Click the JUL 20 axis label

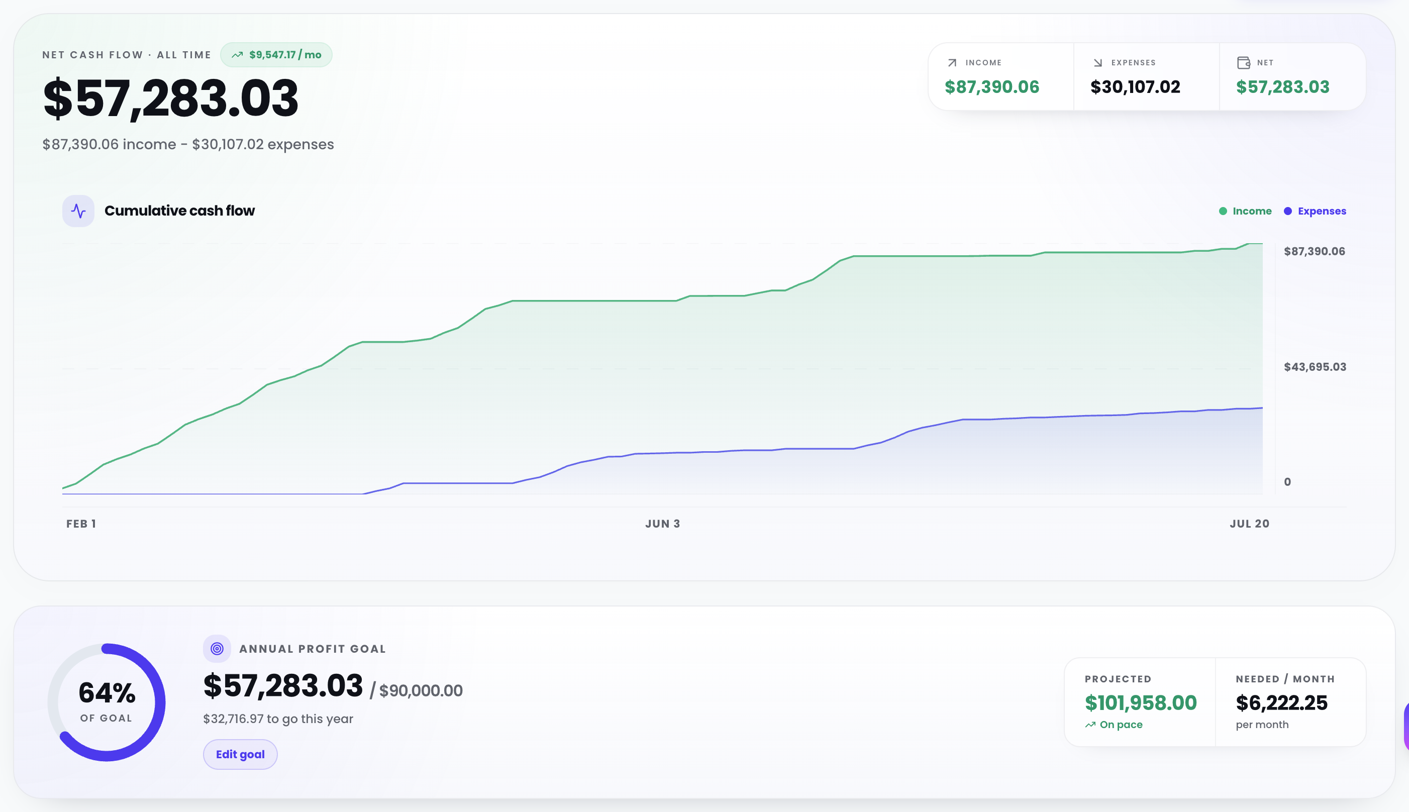tap(1250, 524)
